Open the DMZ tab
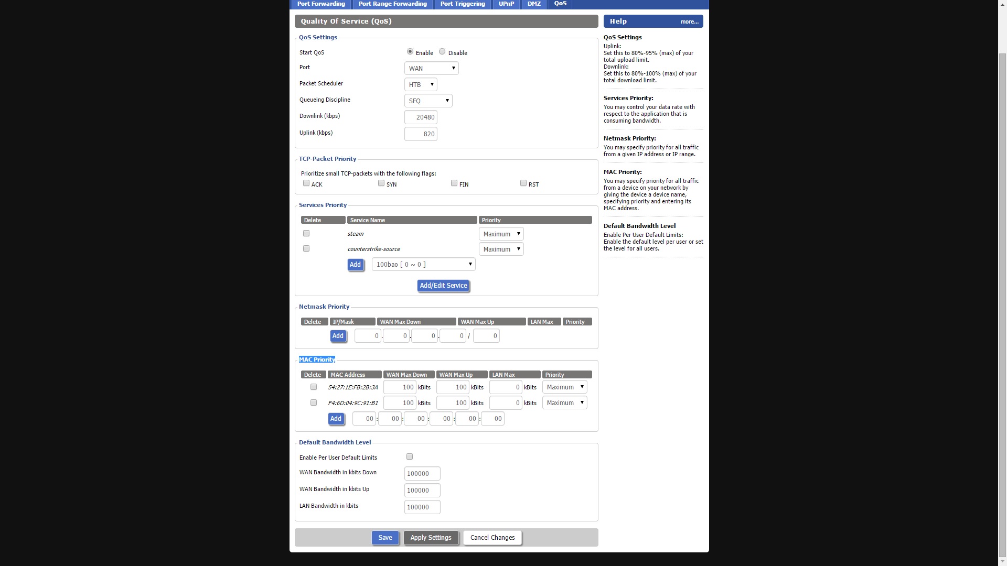This screenshot has width=1007, height=566. (534, 4)
